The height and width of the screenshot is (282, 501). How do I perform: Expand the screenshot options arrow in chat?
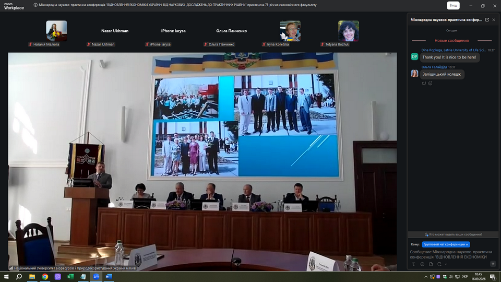pos(446,264)
